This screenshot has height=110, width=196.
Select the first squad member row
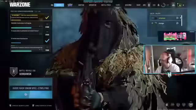(x=165, y=18)
